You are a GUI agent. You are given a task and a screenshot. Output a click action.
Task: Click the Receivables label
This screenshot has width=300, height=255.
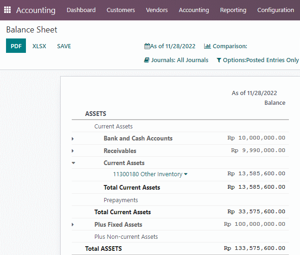click(120, 151)
